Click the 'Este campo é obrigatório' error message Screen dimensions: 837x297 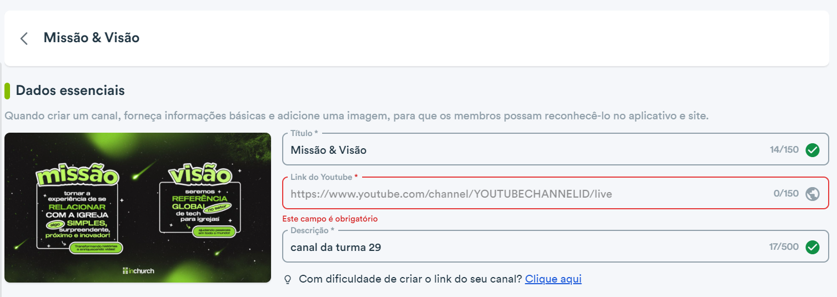330,219
